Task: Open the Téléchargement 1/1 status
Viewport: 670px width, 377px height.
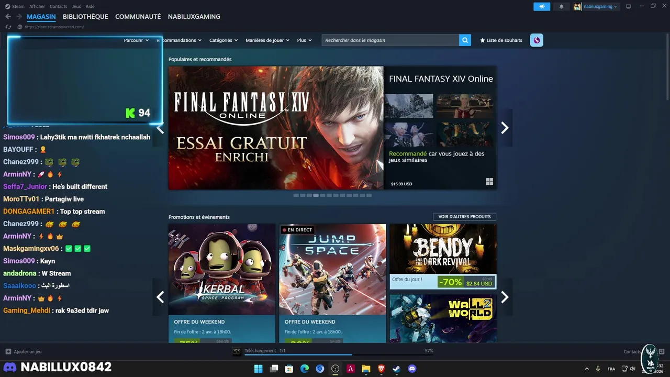Action: click(265, 351)
